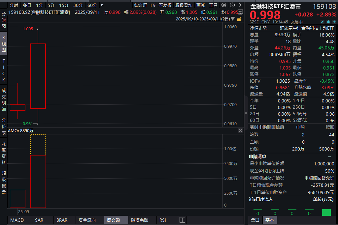The height and width of the screenshot is (225, 338).
Task: Click the right chevron at the toolbar end
Action: [x=240, y=5]
